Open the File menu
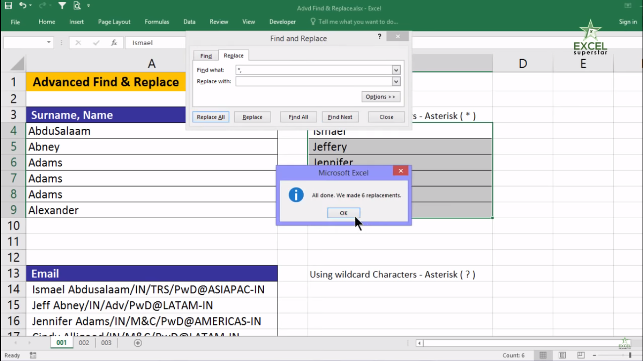 pos(15,22)
